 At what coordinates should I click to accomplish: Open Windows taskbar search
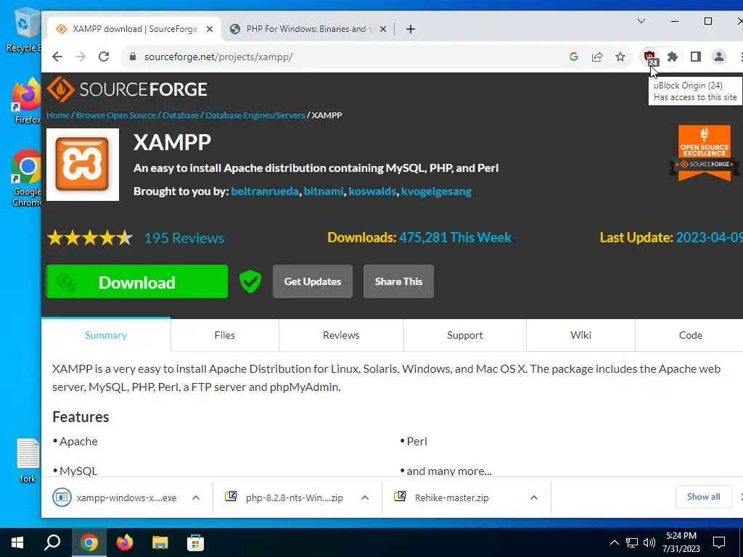52,542
